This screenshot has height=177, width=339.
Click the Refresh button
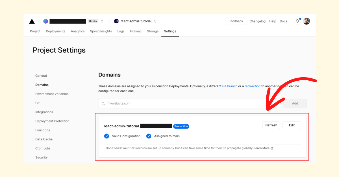click(271, 125)
